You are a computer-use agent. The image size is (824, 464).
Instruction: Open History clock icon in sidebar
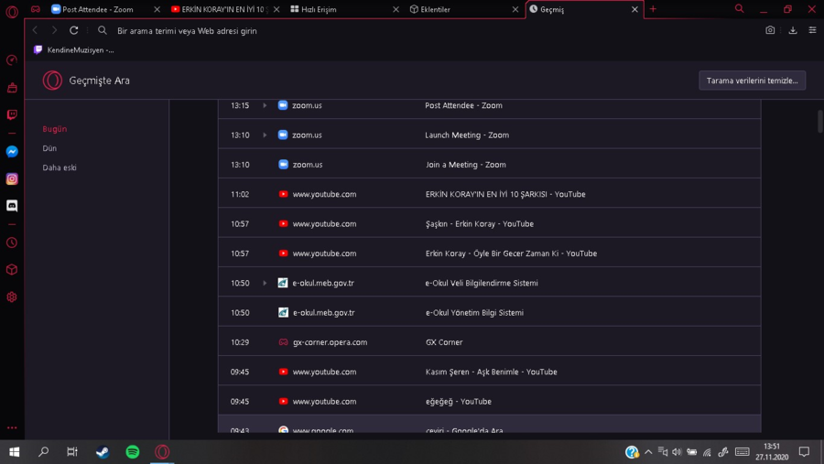tap(12, 243)
